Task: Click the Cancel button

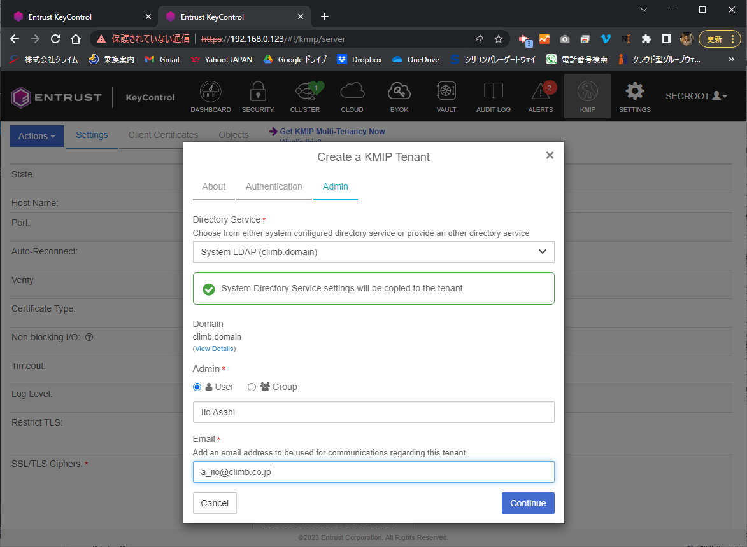Action: tap(215, 503)
